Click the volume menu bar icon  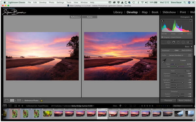(x=146, y=2)
